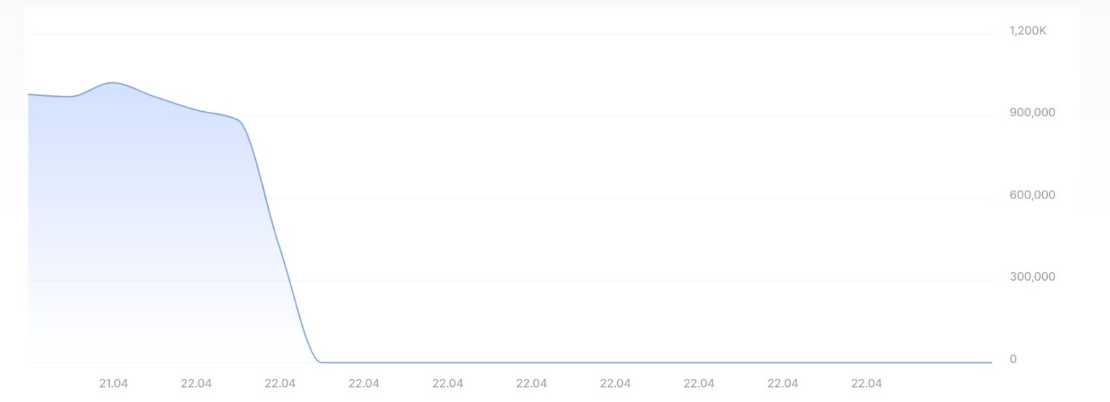Click the fifth 22.04 date label
1110x402 pixels.
coord(532,384)
